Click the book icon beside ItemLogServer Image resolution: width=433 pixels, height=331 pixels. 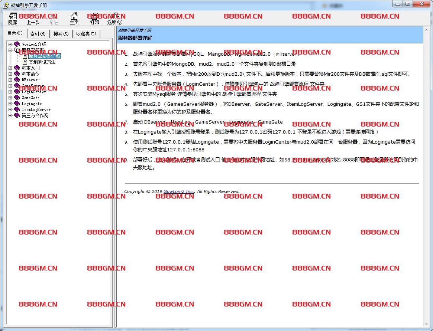click(17, 109)
